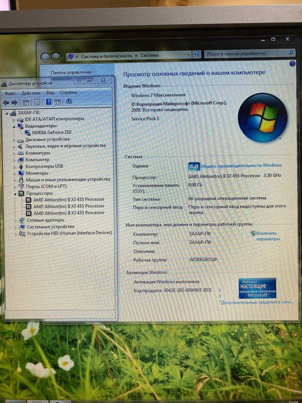Click the blue Help icon in Device Manager toolbar
Screen dimensions: 302x403
(48, 102)
